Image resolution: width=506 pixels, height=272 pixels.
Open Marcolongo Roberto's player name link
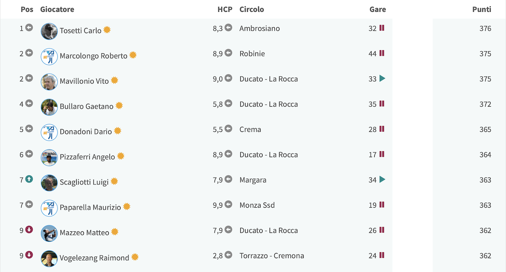pos(94,56)
